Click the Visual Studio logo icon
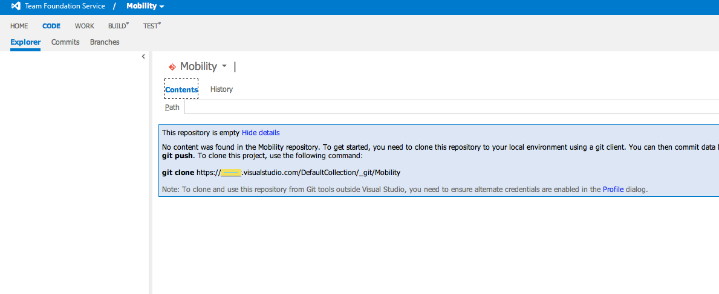Image resolution: width=719 pixels, height=294 pixels. click(16, 7)
